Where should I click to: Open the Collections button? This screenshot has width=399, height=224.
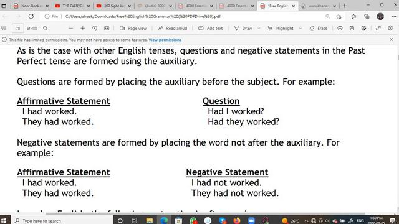coord(367,17)
